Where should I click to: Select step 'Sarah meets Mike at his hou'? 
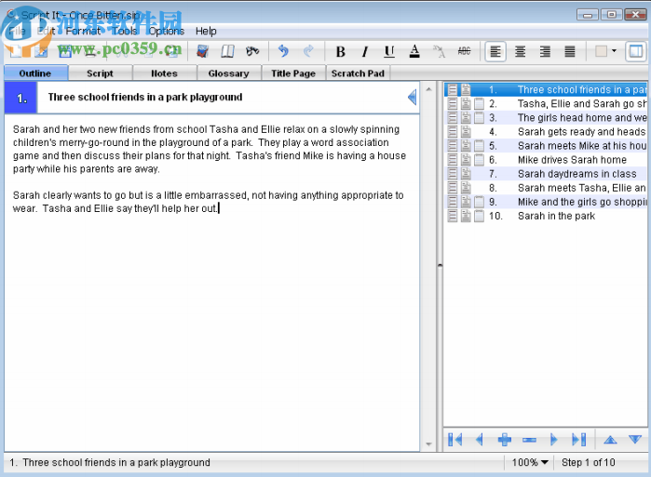pos(582,146)
